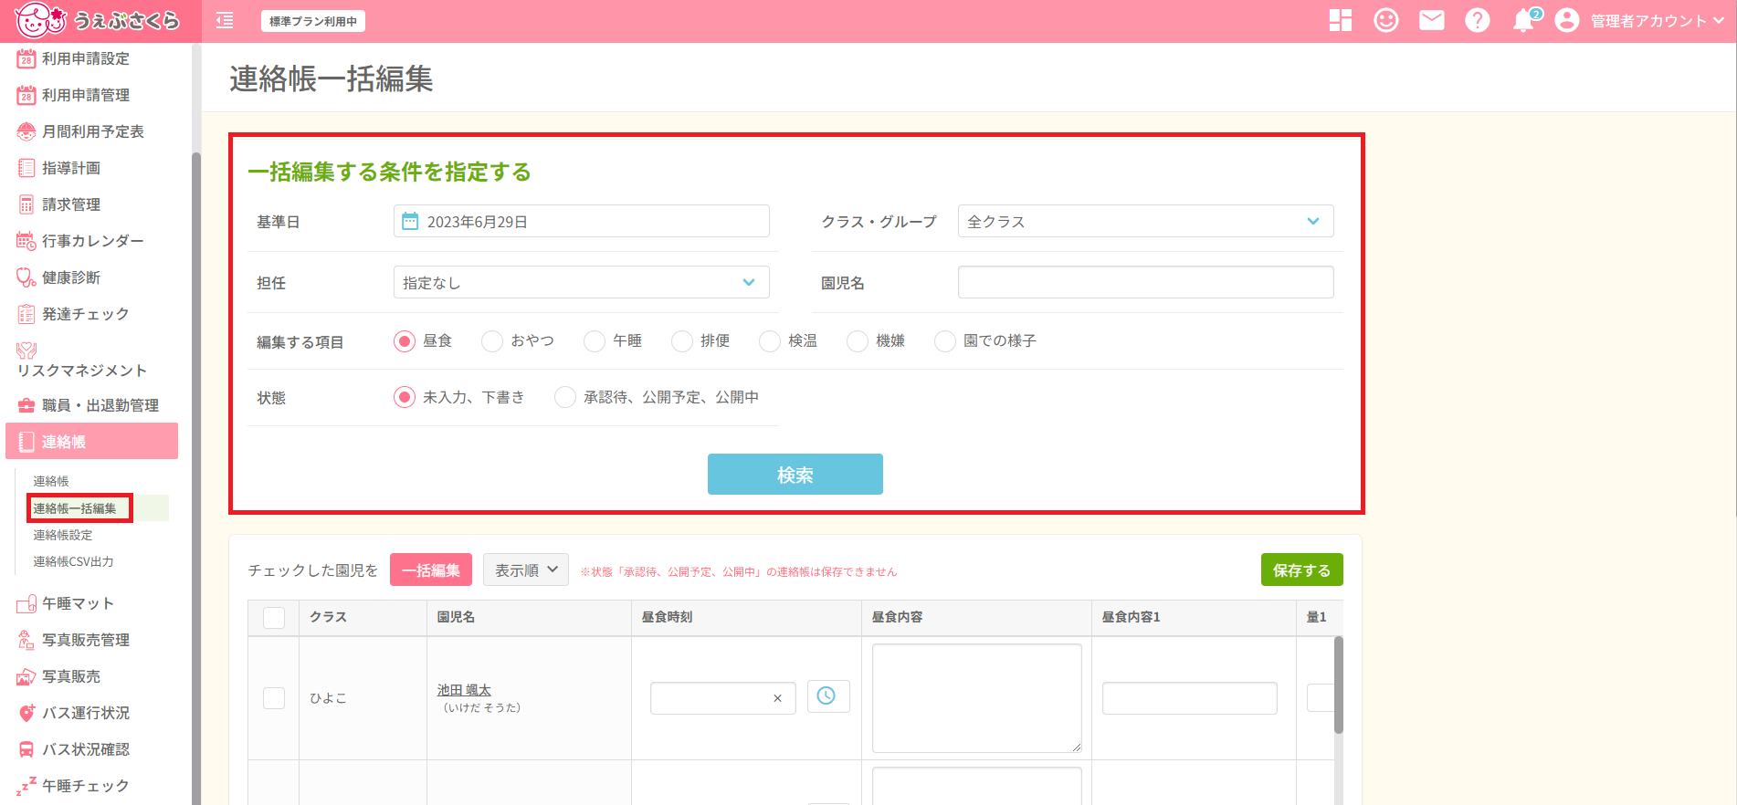This screenshot has height=805, width=1737.
Task: Click the 検索 button
Action: (795, 475)
